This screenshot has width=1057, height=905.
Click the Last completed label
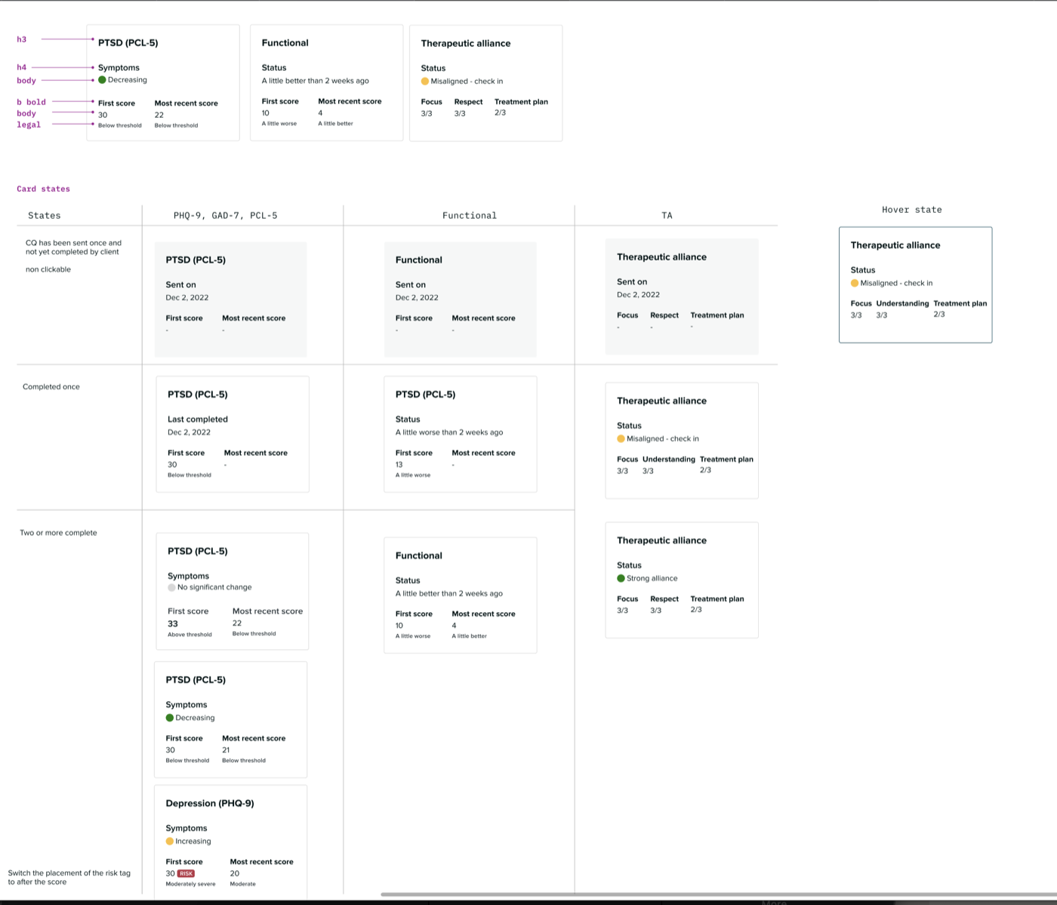click(x=198, y=419)
